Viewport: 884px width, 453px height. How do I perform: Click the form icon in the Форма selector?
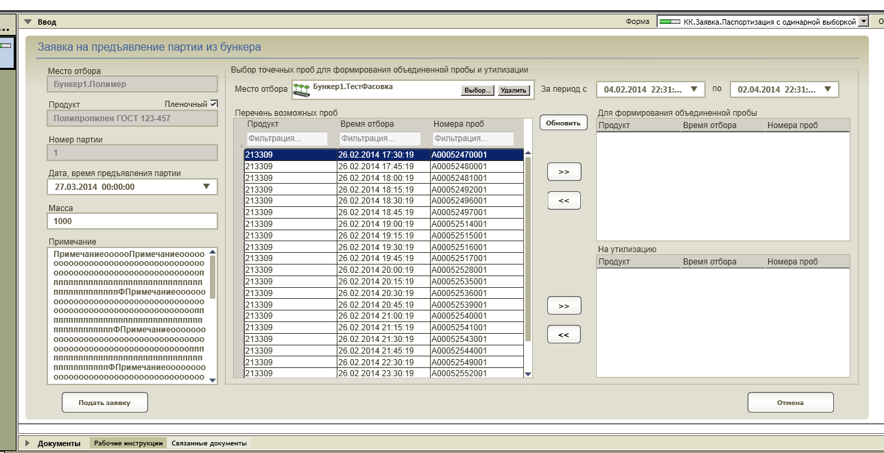tap(669, 21)
